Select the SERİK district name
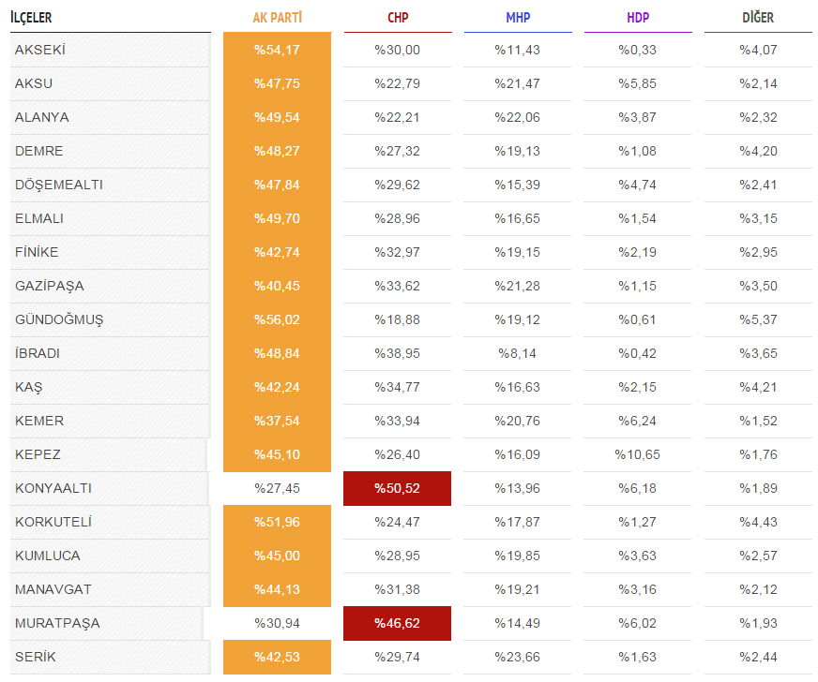818x682 pixels. [x=35, y=657]
